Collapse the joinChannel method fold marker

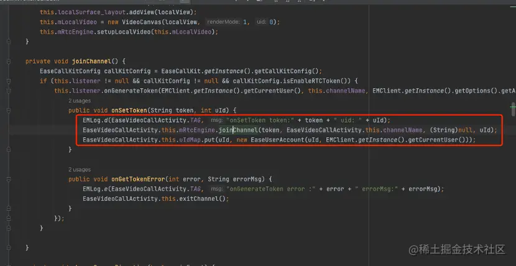(x=9, y=62)
